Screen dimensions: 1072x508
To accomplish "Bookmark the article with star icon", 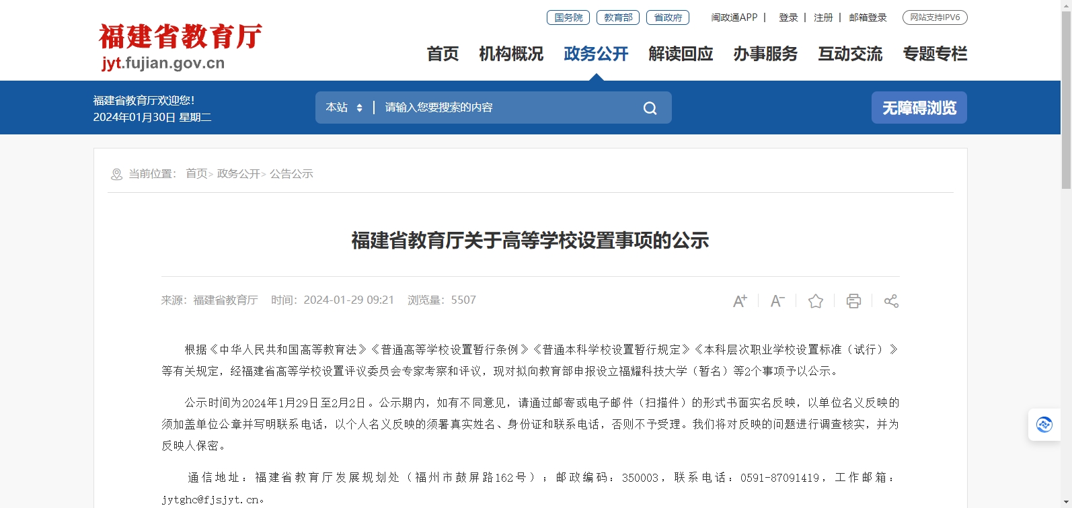I will pyautogui.click(x=816, y=301).
